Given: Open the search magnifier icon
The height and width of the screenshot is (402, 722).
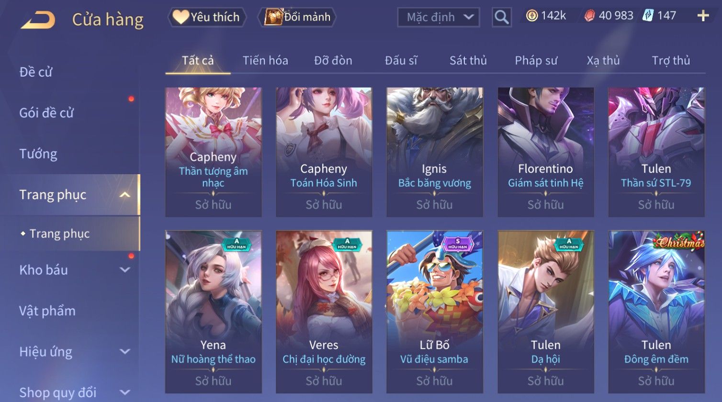Looking at the screenshot, I should tap(501, 17).
